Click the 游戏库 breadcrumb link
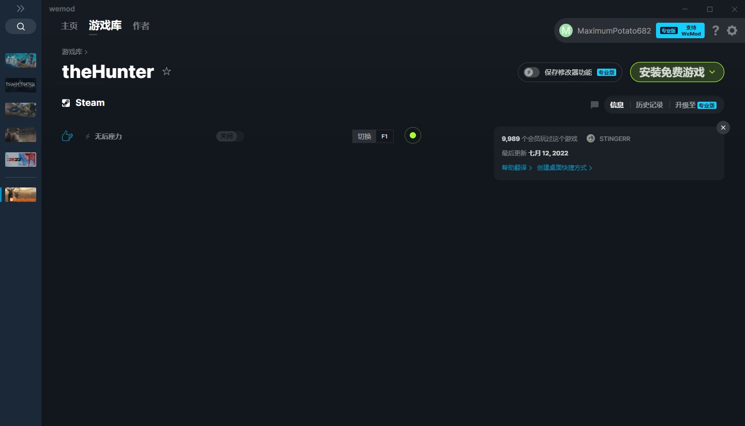 pos(72,52)
